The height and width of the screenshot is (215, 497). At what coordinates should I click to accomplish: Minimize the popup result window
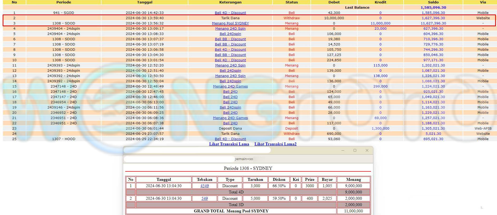(x=343, y=150)
